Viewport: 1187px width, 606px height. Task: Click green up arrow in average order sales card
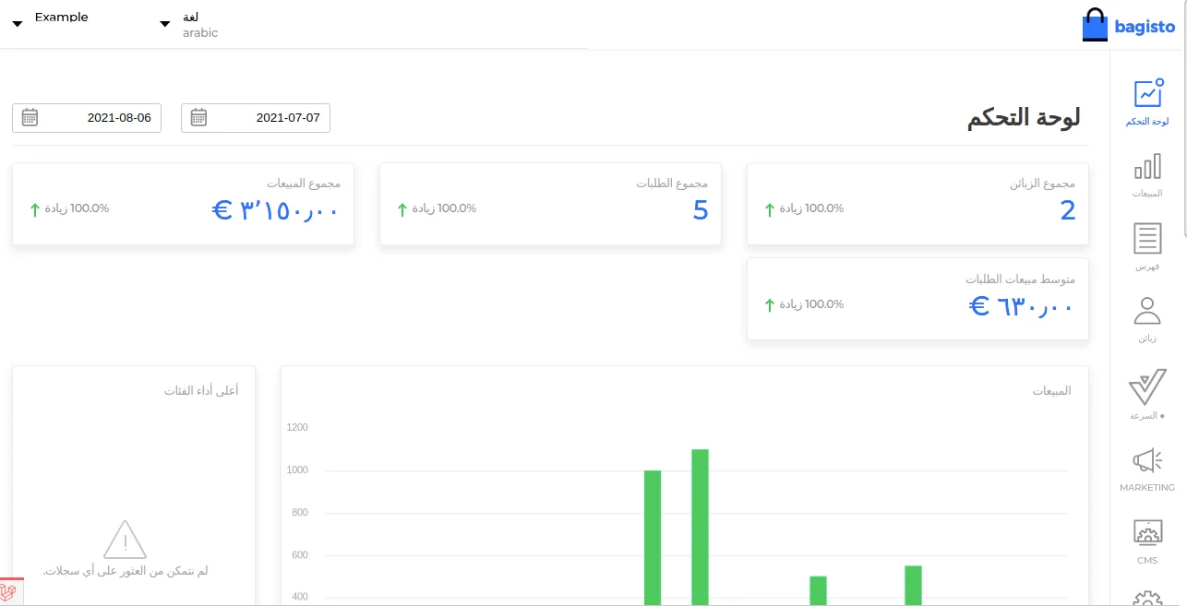click(770, 304)
